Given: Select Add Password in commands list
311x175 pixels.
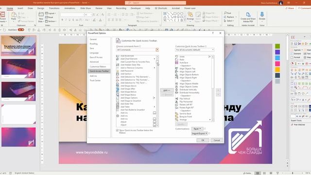Looking at the screenshot, I should pyautogui.click(x=127, y=71).
